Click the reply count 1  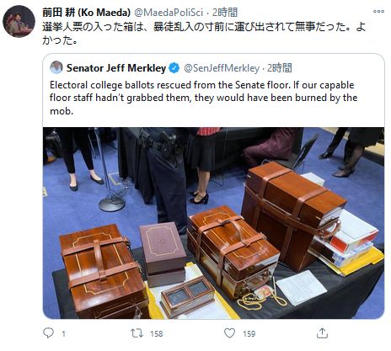(64, 333)
